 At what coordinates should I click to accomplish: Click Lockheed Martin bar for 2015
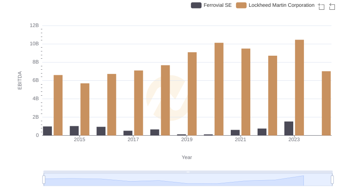tap(85, 110)
